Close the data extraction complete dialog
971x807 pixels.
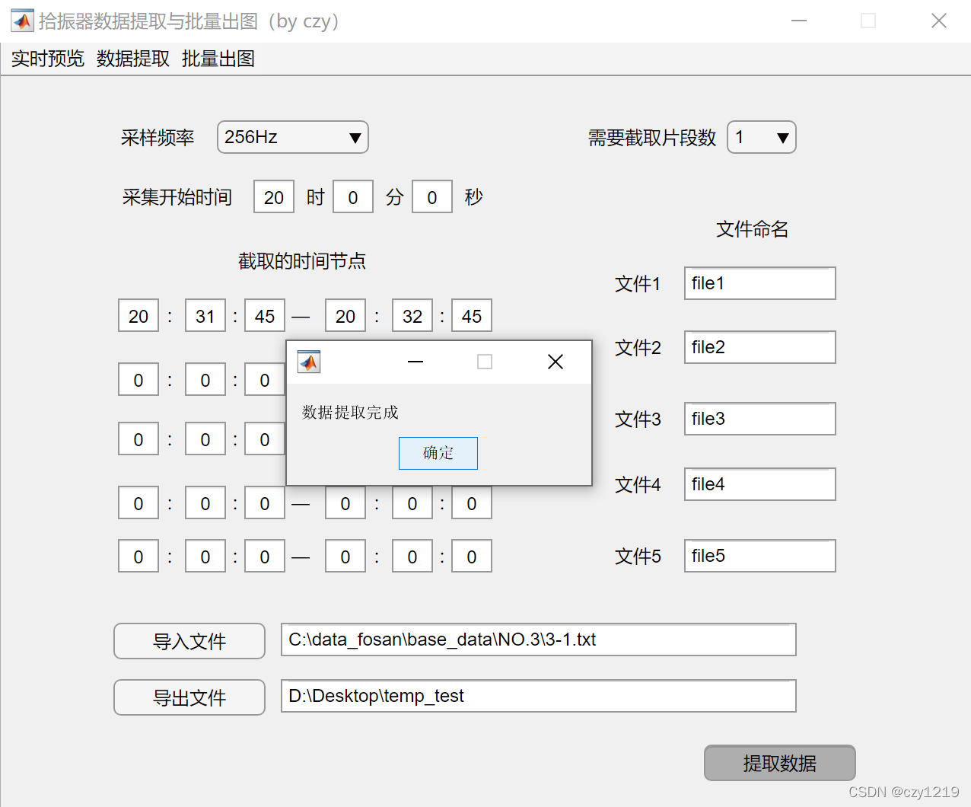556,362
